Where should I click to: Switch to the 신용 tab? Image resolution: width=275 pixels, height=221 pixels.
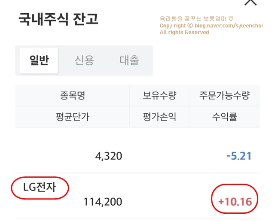[x=84, y=61]
